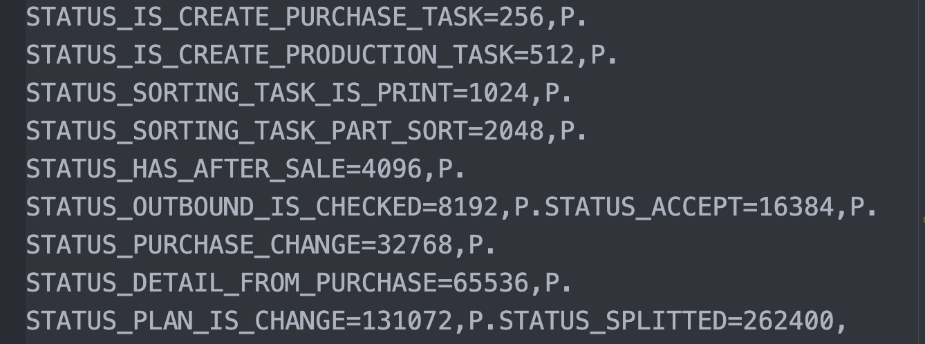The width and height of the screenshot is (925, 344).
Task: Place cursor on value 512
Action: point(552,55)
